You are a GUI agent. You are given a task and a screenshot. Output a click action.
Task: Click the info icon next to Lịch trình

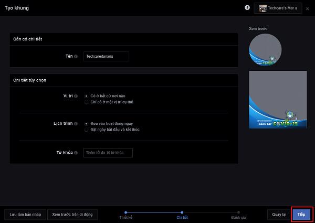(x=76, y=123)
